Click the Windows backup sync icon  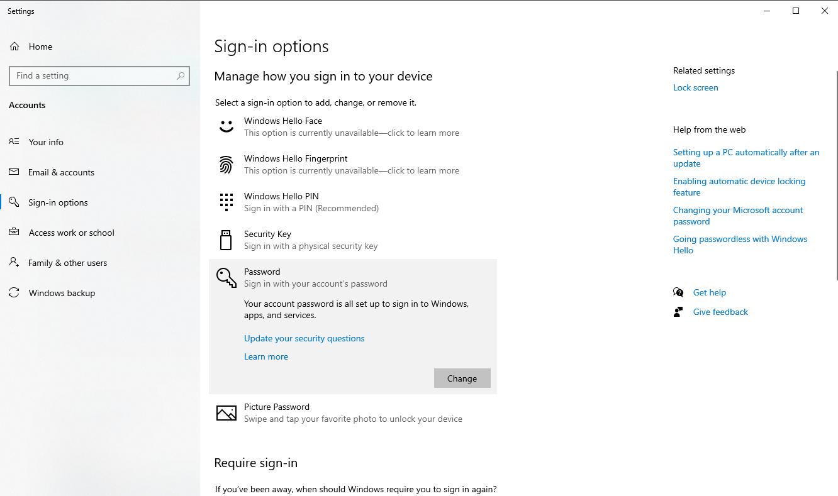[14, 293]
